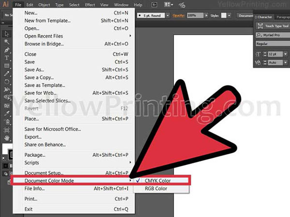Screen dimensions: 290x217
Task: Select the Hand tool
Action: pos(7,138)
